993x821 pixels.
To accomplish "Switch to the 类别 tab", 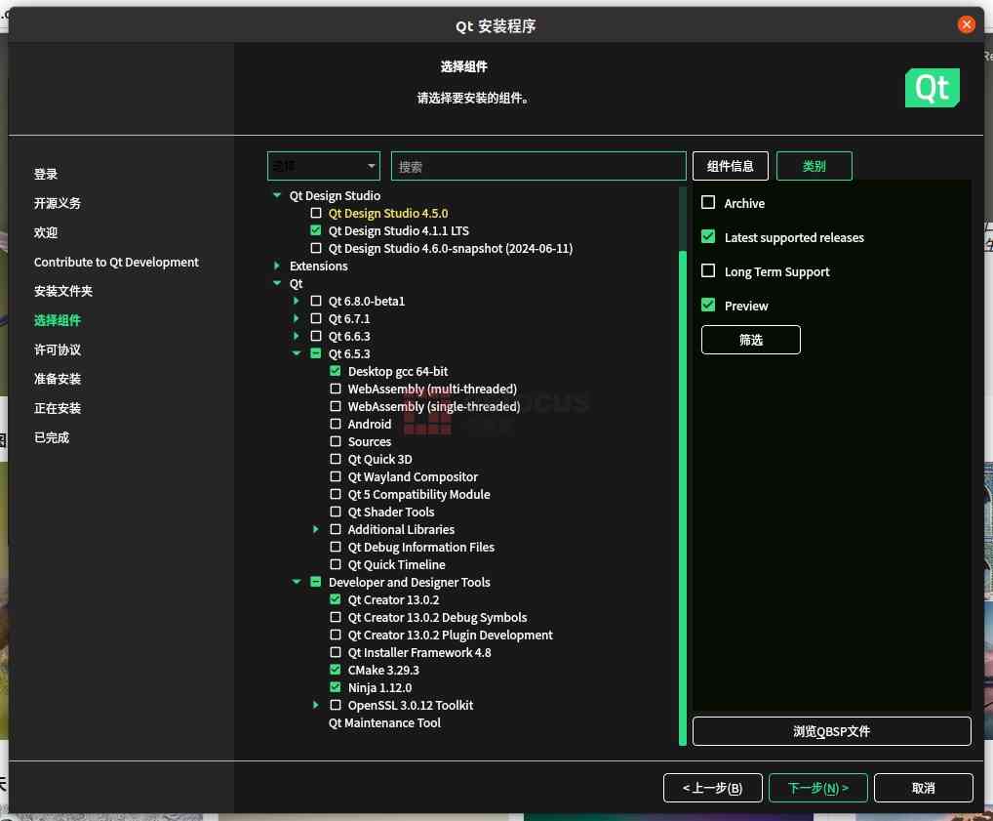I will pos(814,165).
